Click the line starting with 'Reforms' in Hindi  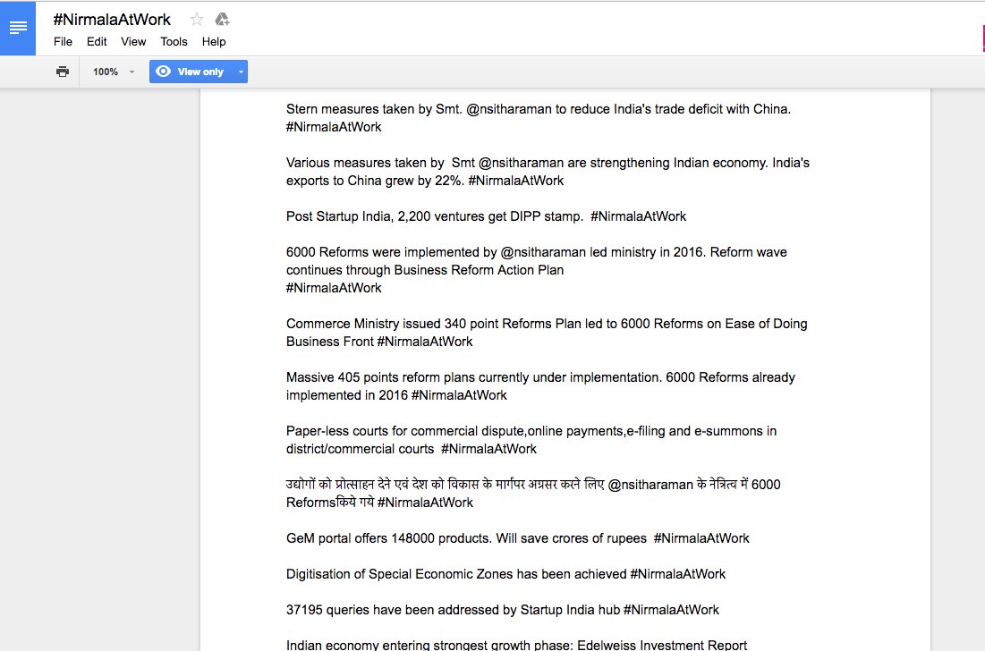tap(379, 503)
